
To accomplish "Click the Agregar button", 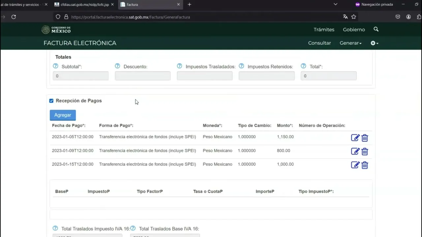I will pyautogui.click(x=63, y=115).
